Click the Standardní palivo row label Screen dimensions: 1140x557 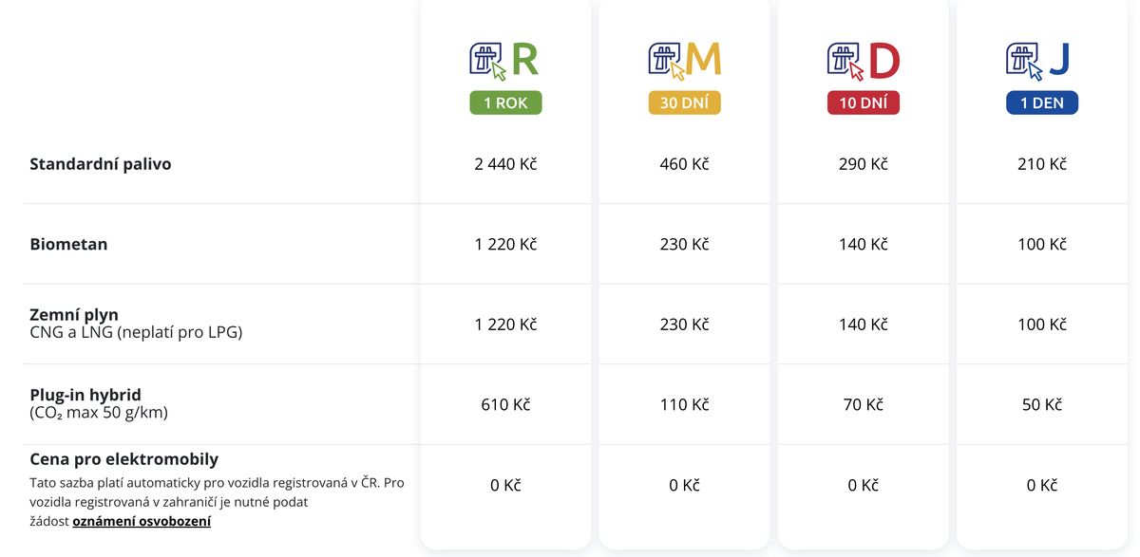101,164
